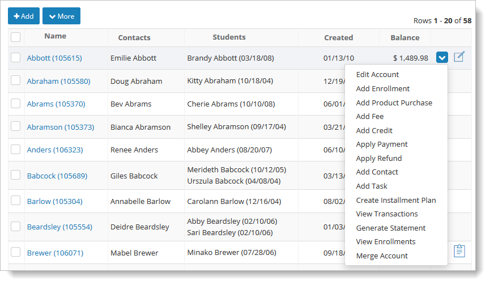Expand the More button menu
Screen dimensions: 490x285
point(61,16)
